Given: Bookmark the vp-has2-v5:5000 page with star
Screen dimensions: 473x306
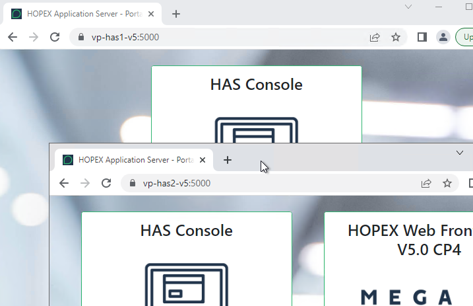Looking at the screenshot, I should click(447, 183).
